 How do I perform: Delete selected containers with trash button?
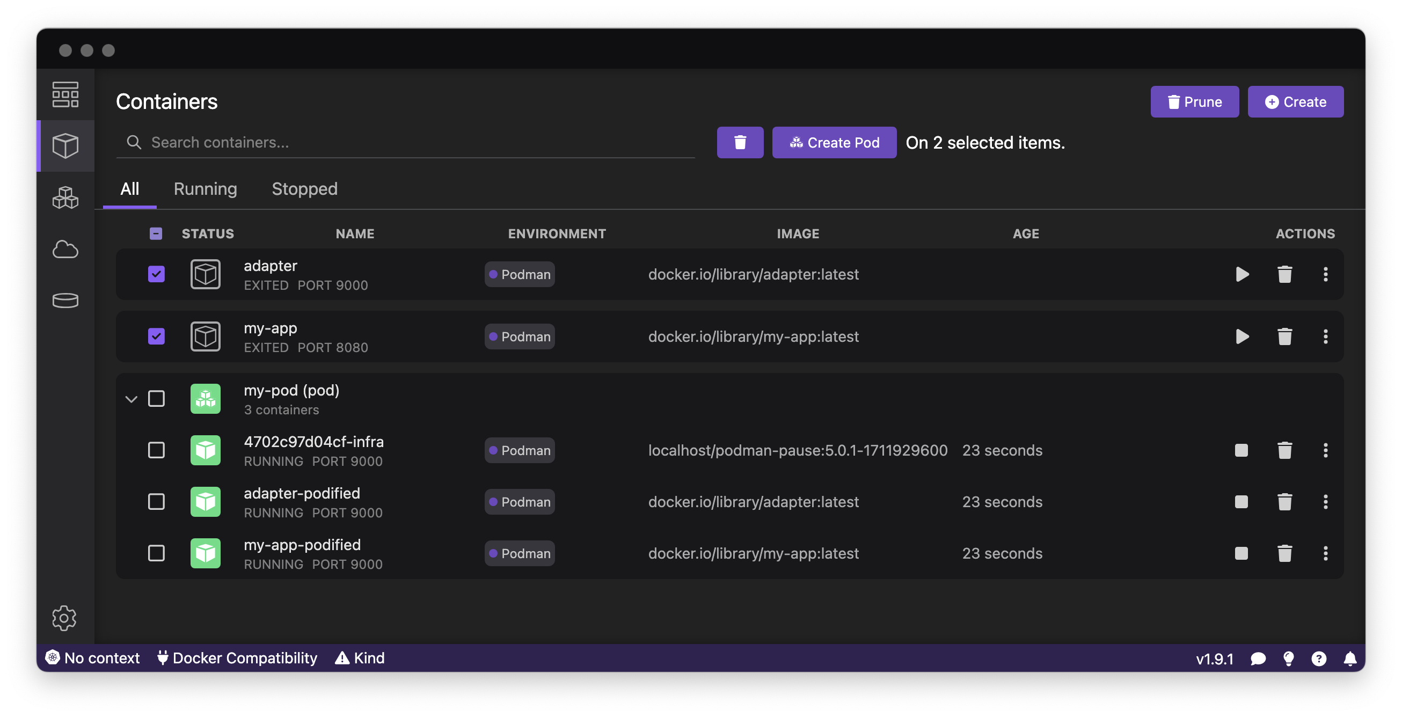point(740,143)
